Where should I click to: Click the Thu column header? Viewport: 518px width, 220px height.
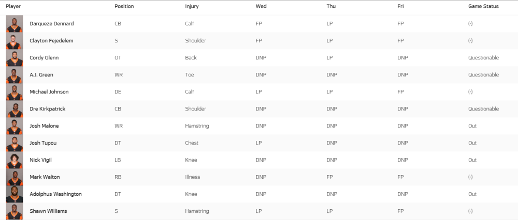coord(331,6)
